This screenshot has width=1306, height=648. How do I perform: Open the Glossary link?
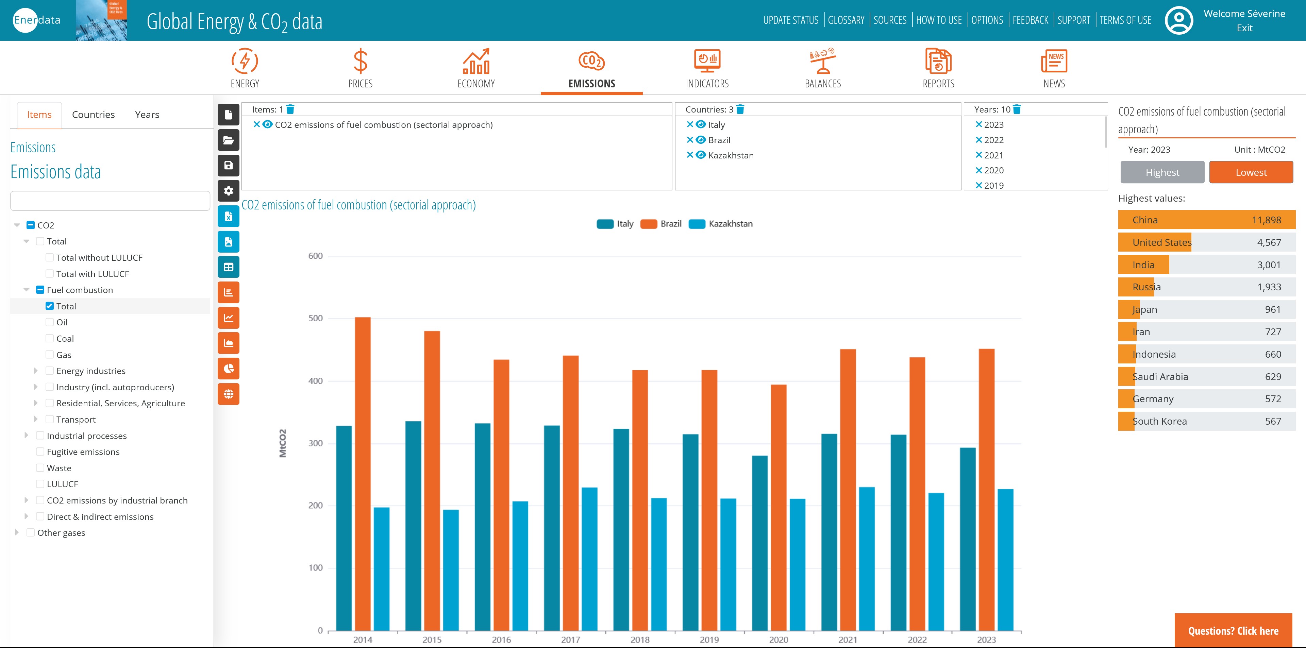845,20
